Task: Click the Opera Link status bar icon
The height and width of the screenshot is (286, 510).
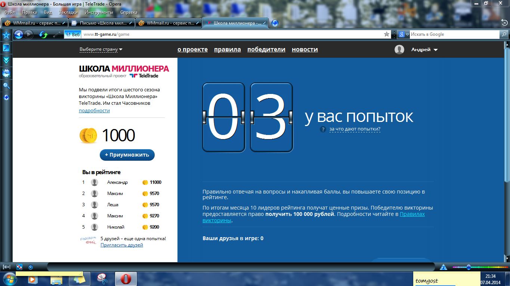Action: tap(19, 267)
